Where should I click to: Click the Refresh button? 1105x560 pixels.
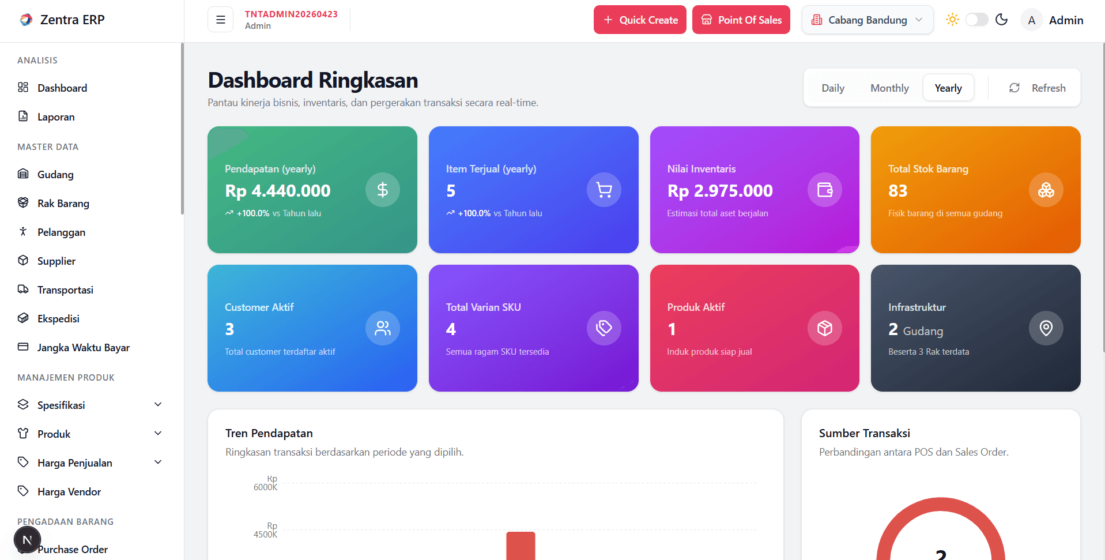point(1038,88)
